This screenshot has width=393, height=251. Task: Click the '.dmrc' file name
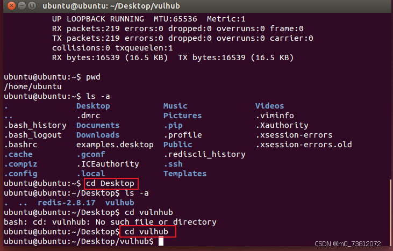88,116
